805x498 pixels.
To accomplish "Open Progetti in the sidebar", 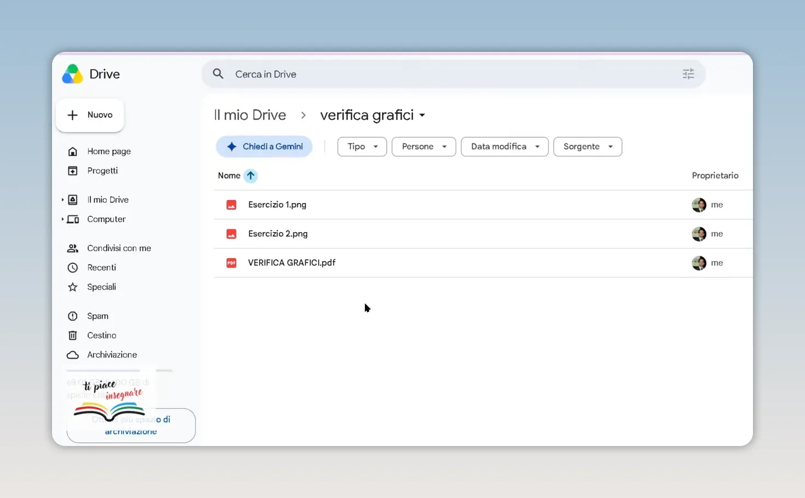I will (102, 171).
